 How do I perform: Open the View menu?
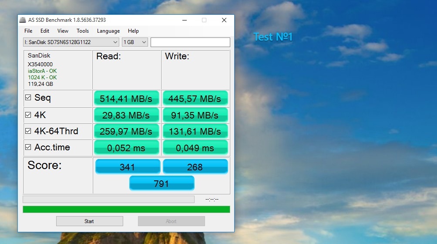point(63,31)
